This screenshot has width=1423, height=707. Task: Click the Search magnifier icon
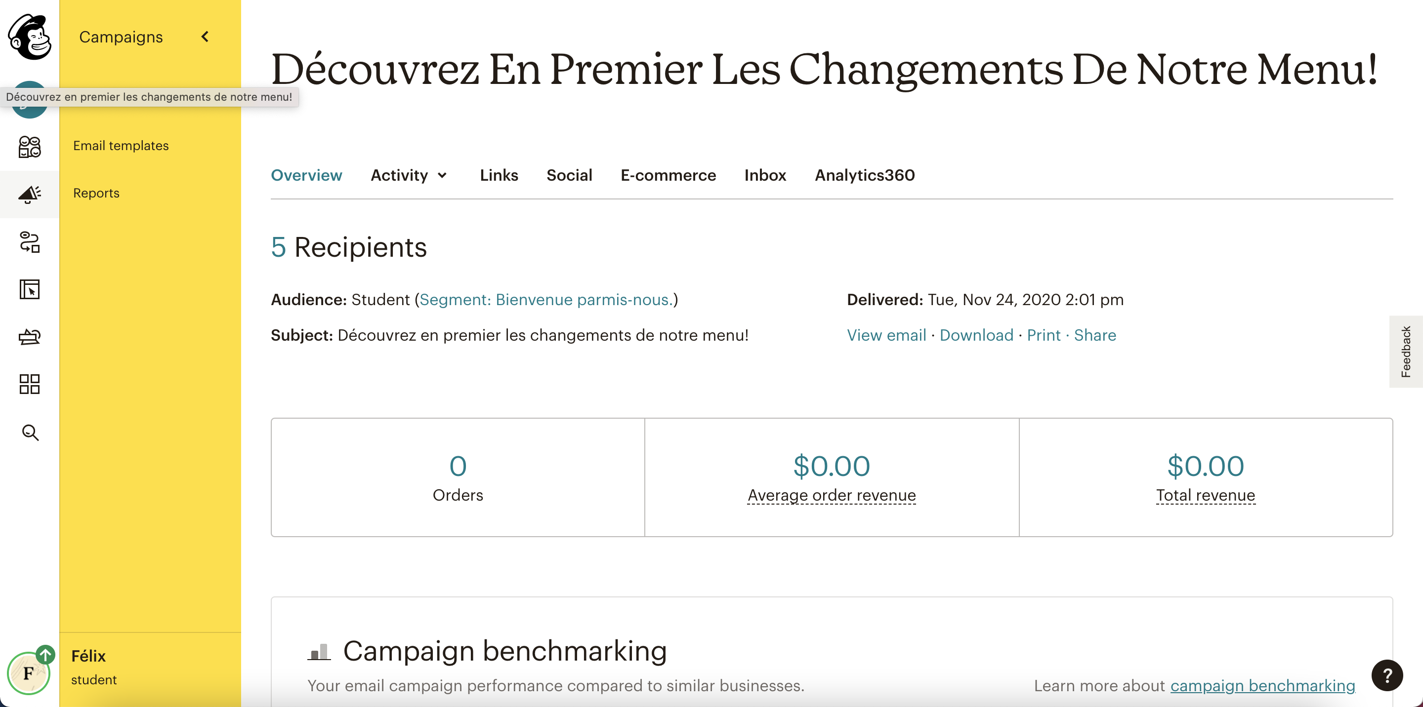point(30,432)
